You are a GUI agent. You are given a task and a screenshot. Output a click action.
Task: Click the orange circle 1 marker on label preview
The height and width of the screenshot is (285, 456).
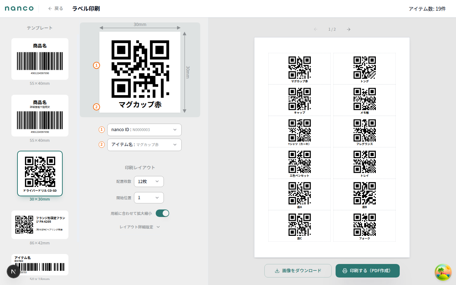pyautogui.click(x=96, y=65)
